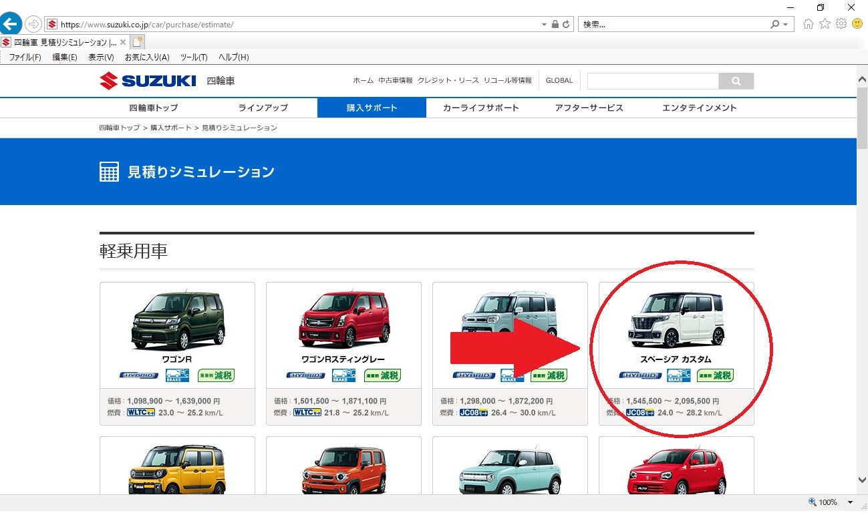Open the zoom level dropdown arrow

(x=850, y=502)
